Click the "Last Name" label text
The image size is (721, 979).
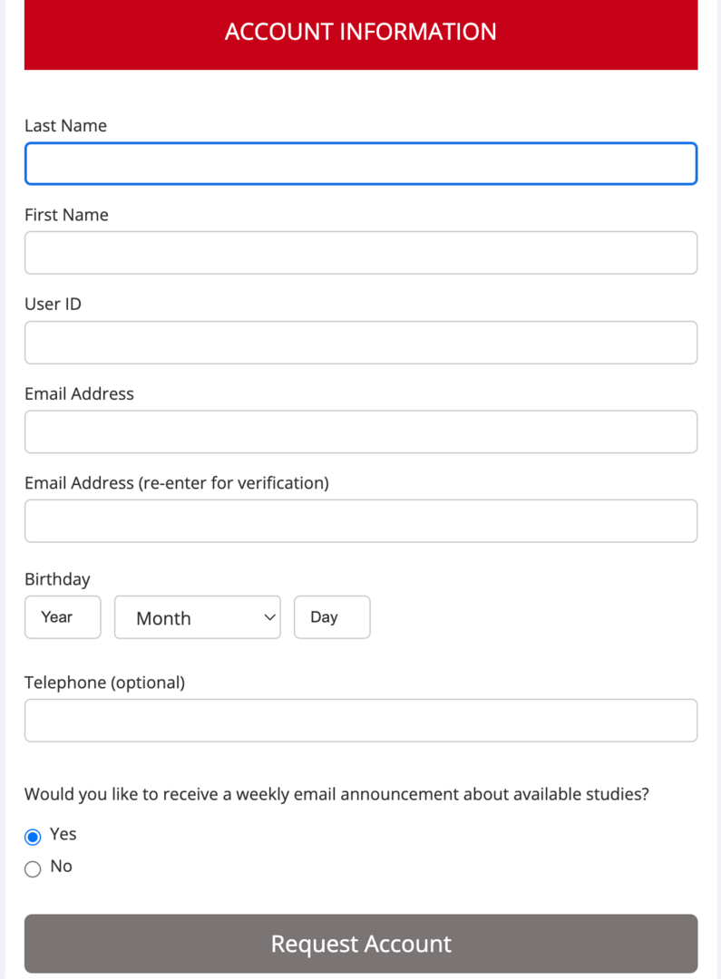click(x=65, y=126)
